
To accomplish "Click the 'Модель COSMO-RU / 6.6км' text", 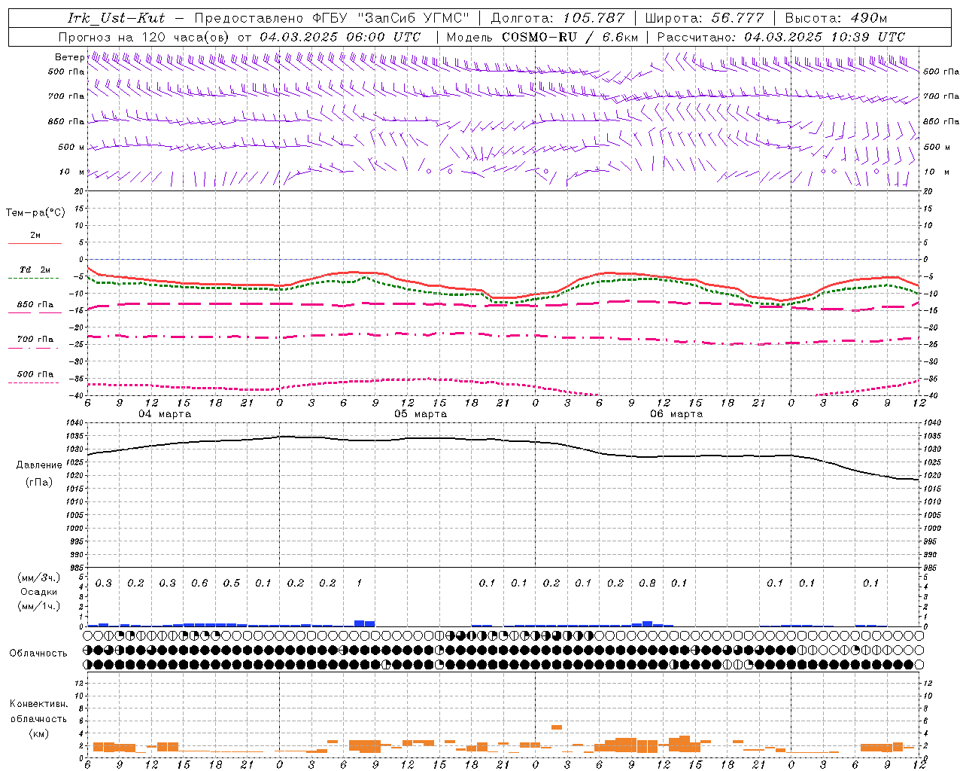I will [x=542, y=37].
